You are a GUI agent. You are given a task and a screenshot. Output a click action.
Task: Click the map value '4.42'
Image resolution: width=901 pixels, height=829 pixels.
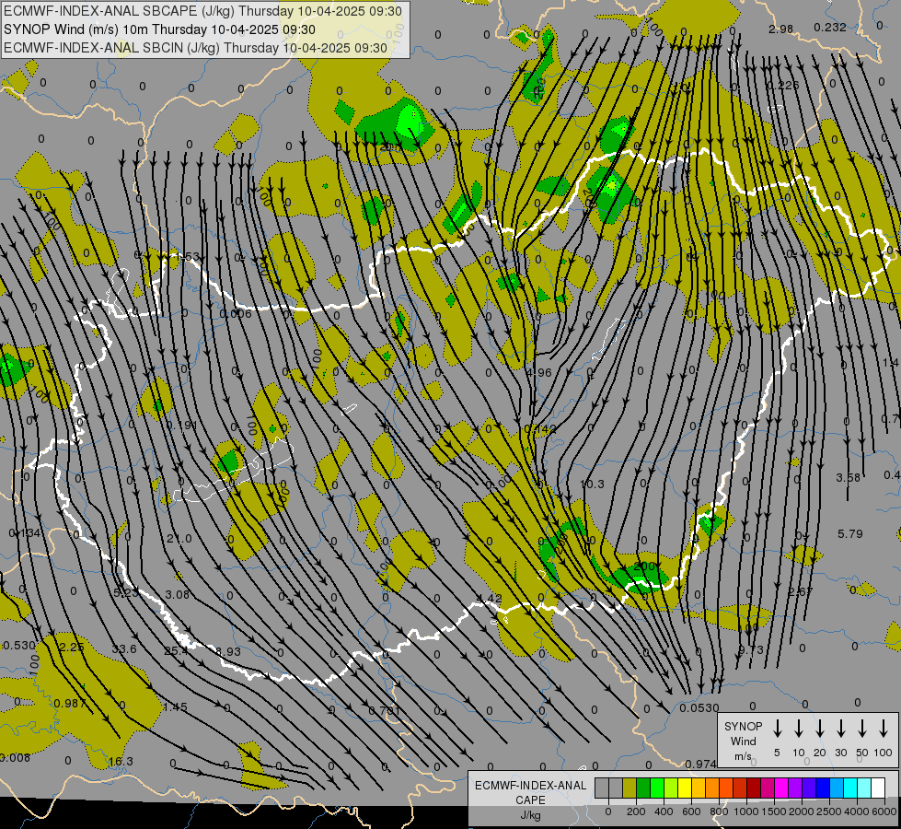point(490,599)
